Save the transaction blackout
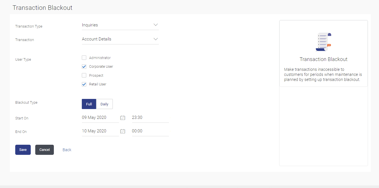The height and width of the screenshot is (188, 379). coord(23,150)
